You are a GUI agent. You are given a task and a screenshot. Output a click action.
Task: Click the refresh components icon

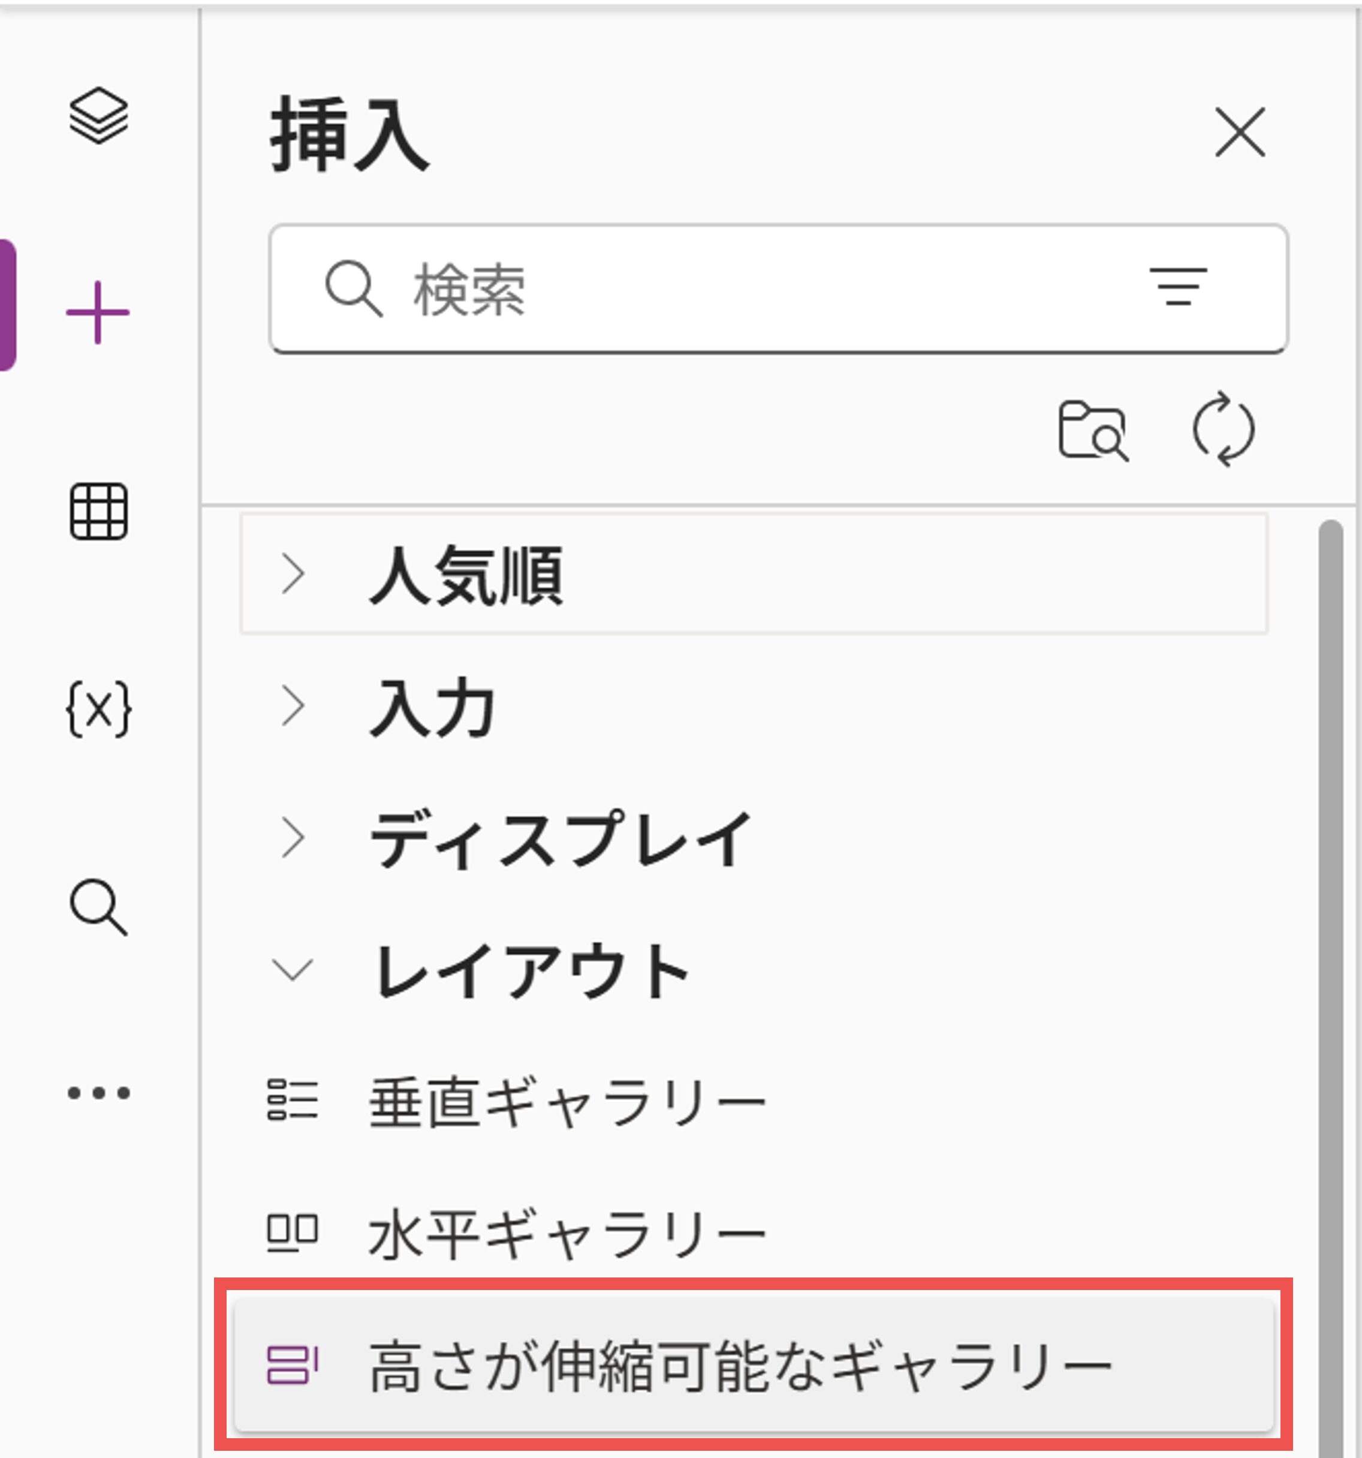pyautogui.click(x=1224, y=429)
